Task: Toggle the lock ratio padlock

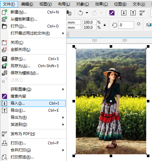Action: tap(105, 25)
